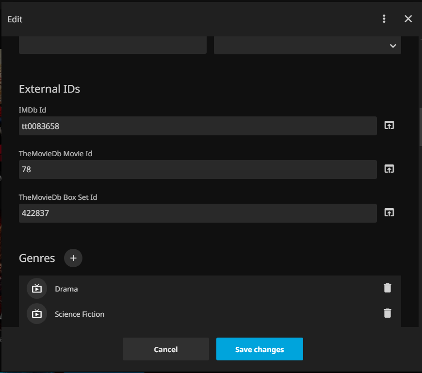Screen dimensions: 422x373
Task: Click Save changes
Action: pyautogui.click(x=260, y=349)
